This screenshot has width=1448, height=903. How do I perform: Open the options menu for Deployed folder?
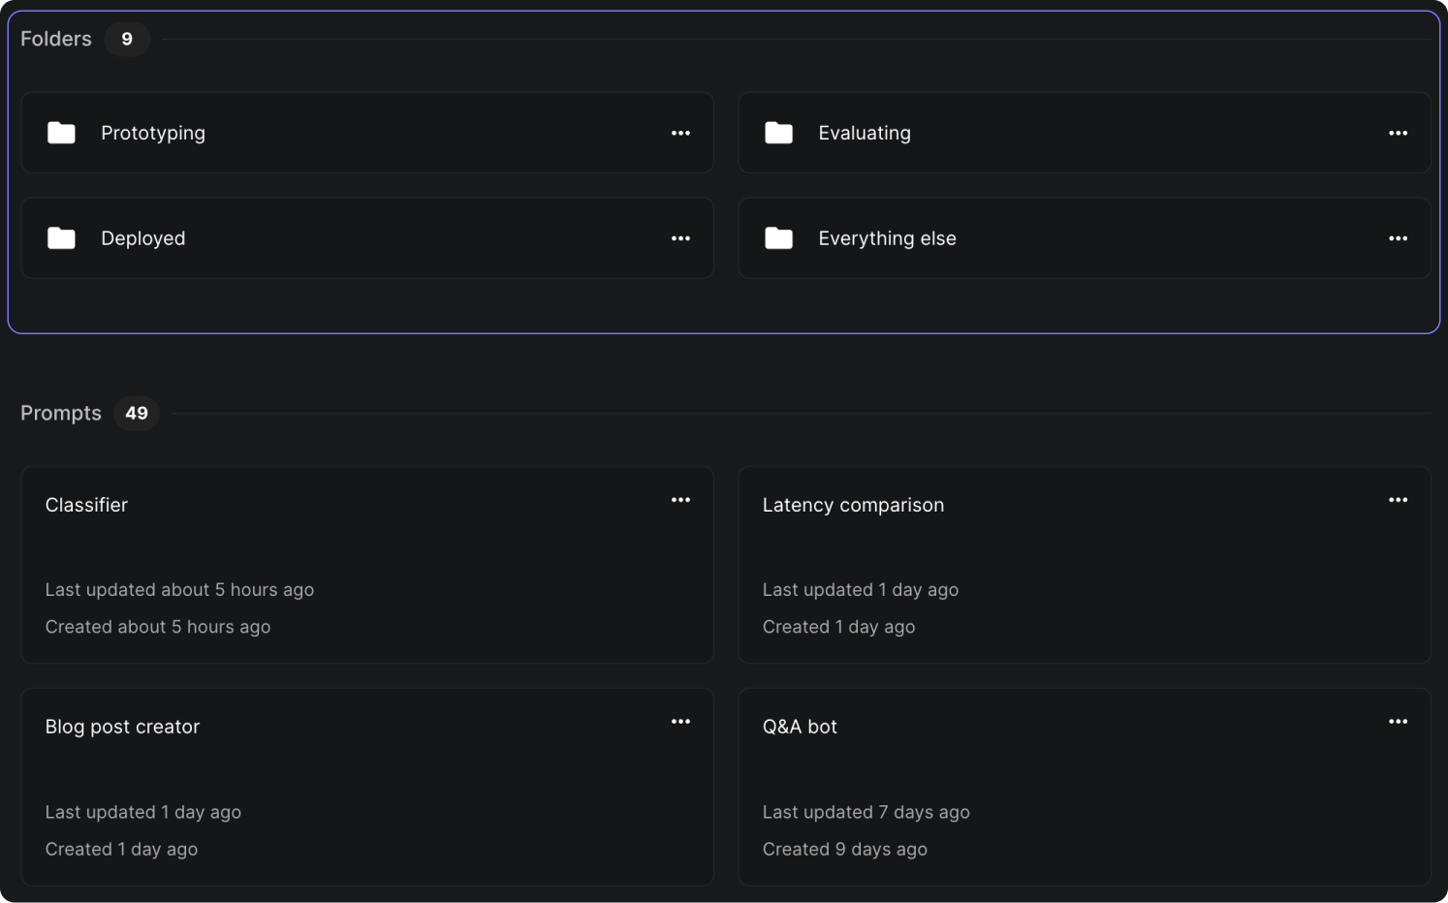680,237
